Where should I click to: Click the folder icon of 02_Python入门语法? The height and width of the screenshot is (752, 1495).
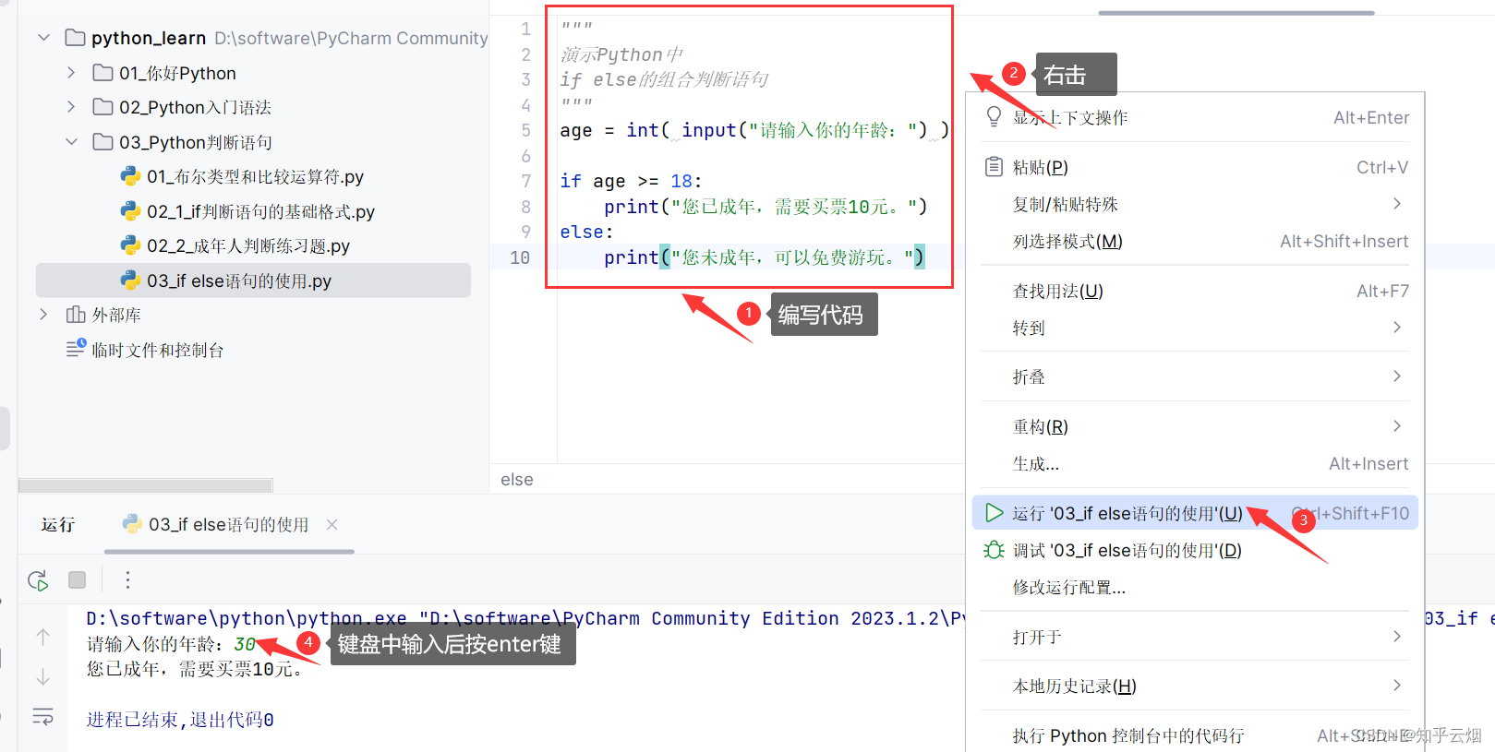pos(103,107)
